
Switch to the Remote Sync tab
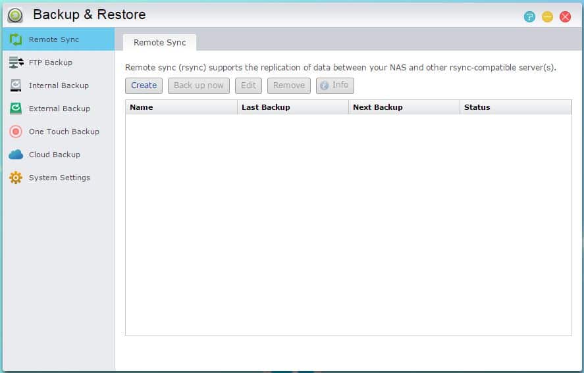[159, 42]
